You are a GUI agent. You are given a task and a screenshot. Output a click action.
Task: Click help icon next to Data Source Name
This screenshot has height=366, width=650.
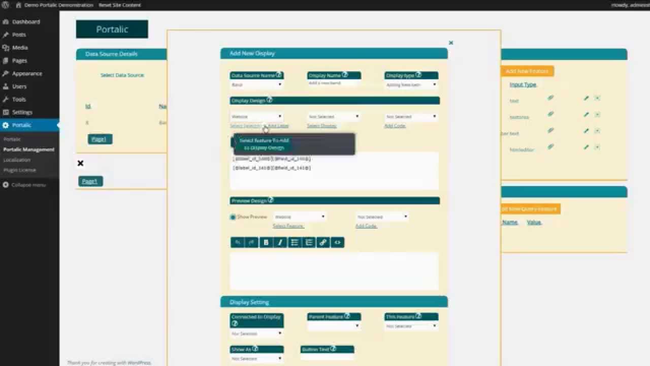pos(279,75)
